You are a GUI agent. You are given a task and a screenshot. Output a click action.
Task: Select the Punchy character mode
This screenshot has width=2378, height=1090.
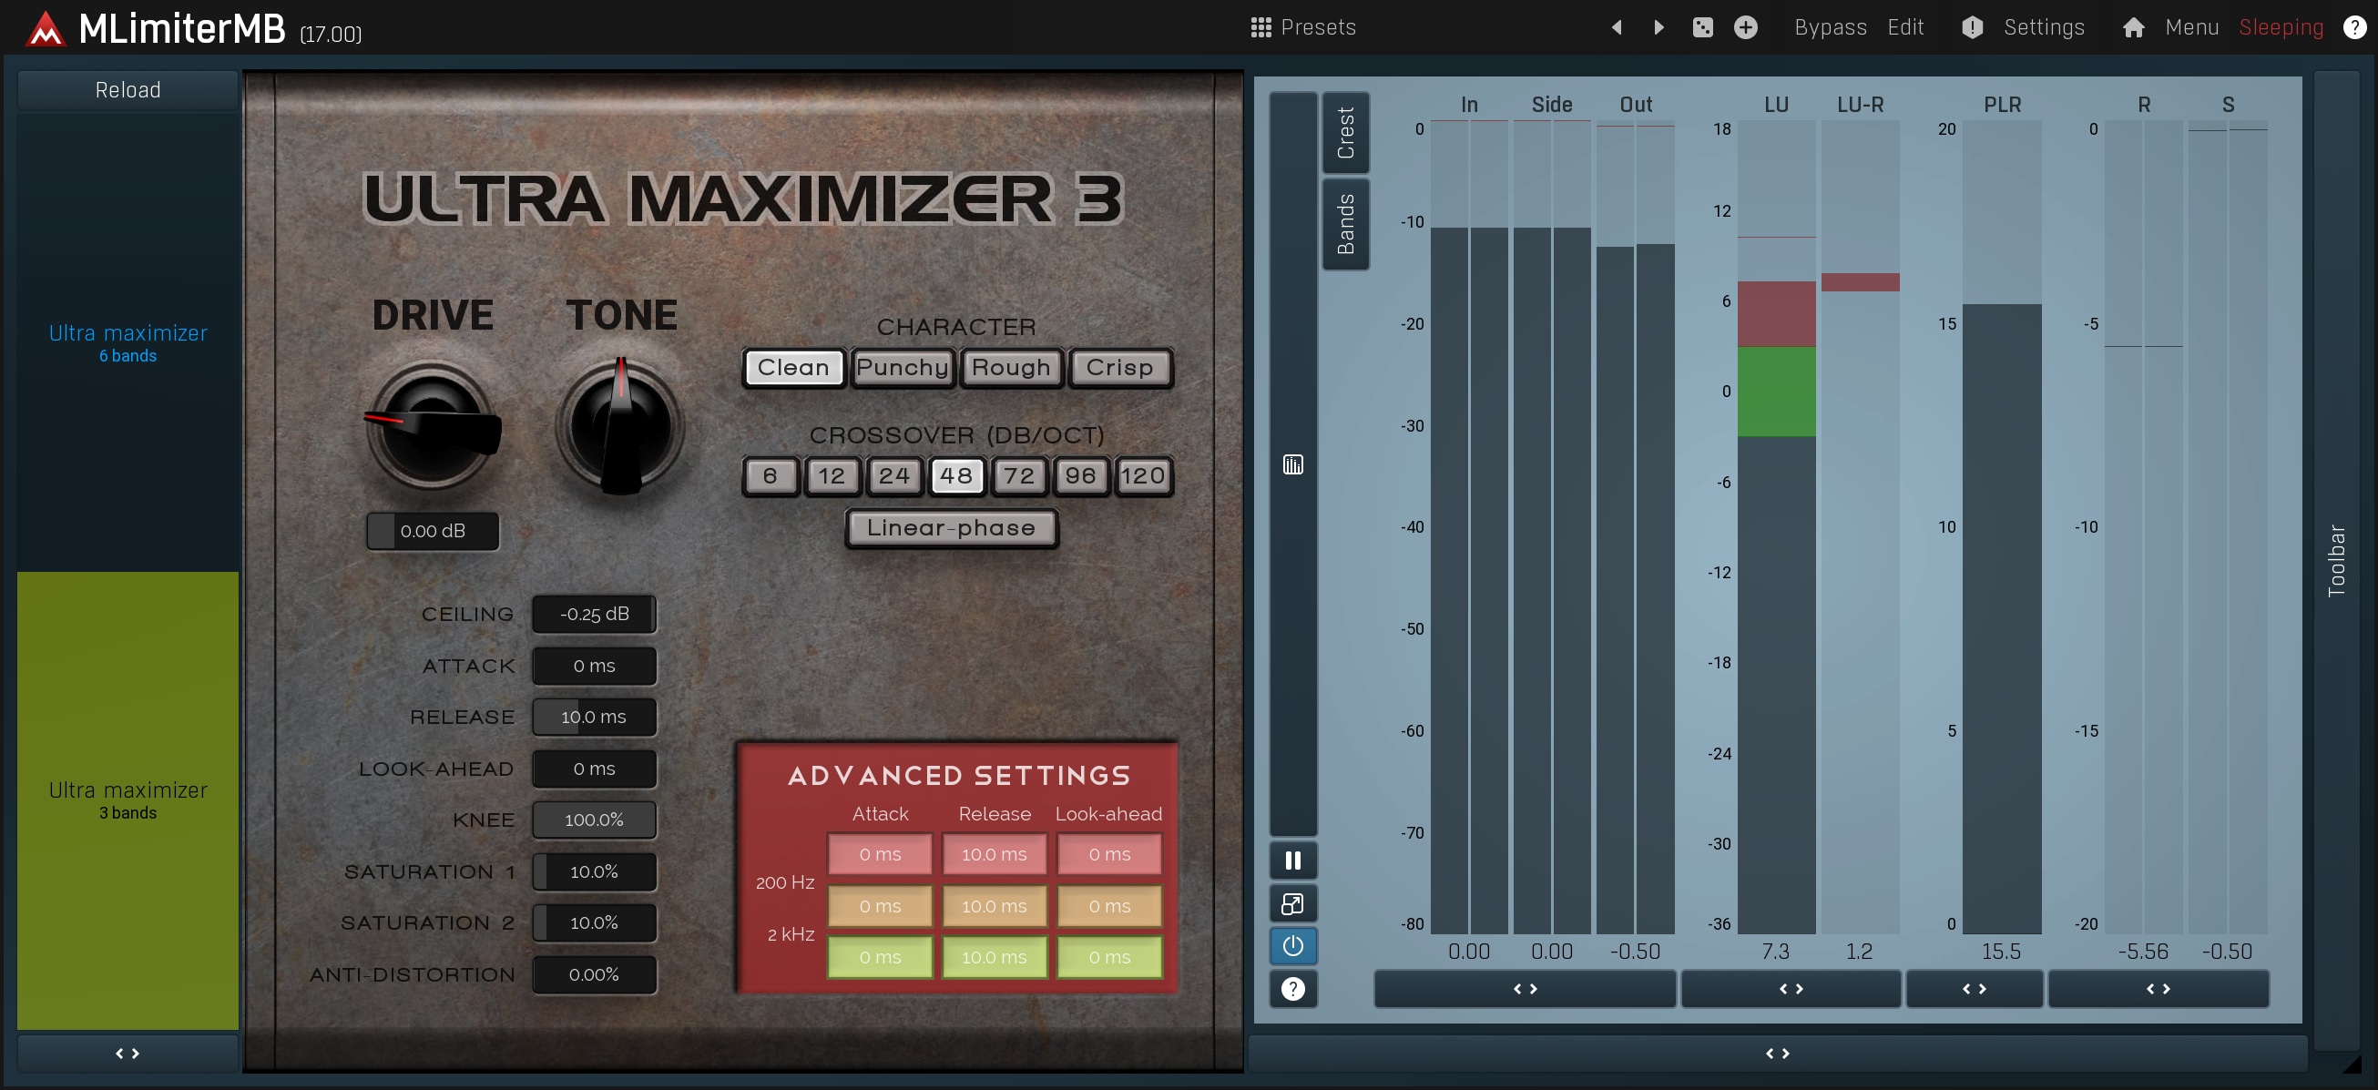point(902,367)
